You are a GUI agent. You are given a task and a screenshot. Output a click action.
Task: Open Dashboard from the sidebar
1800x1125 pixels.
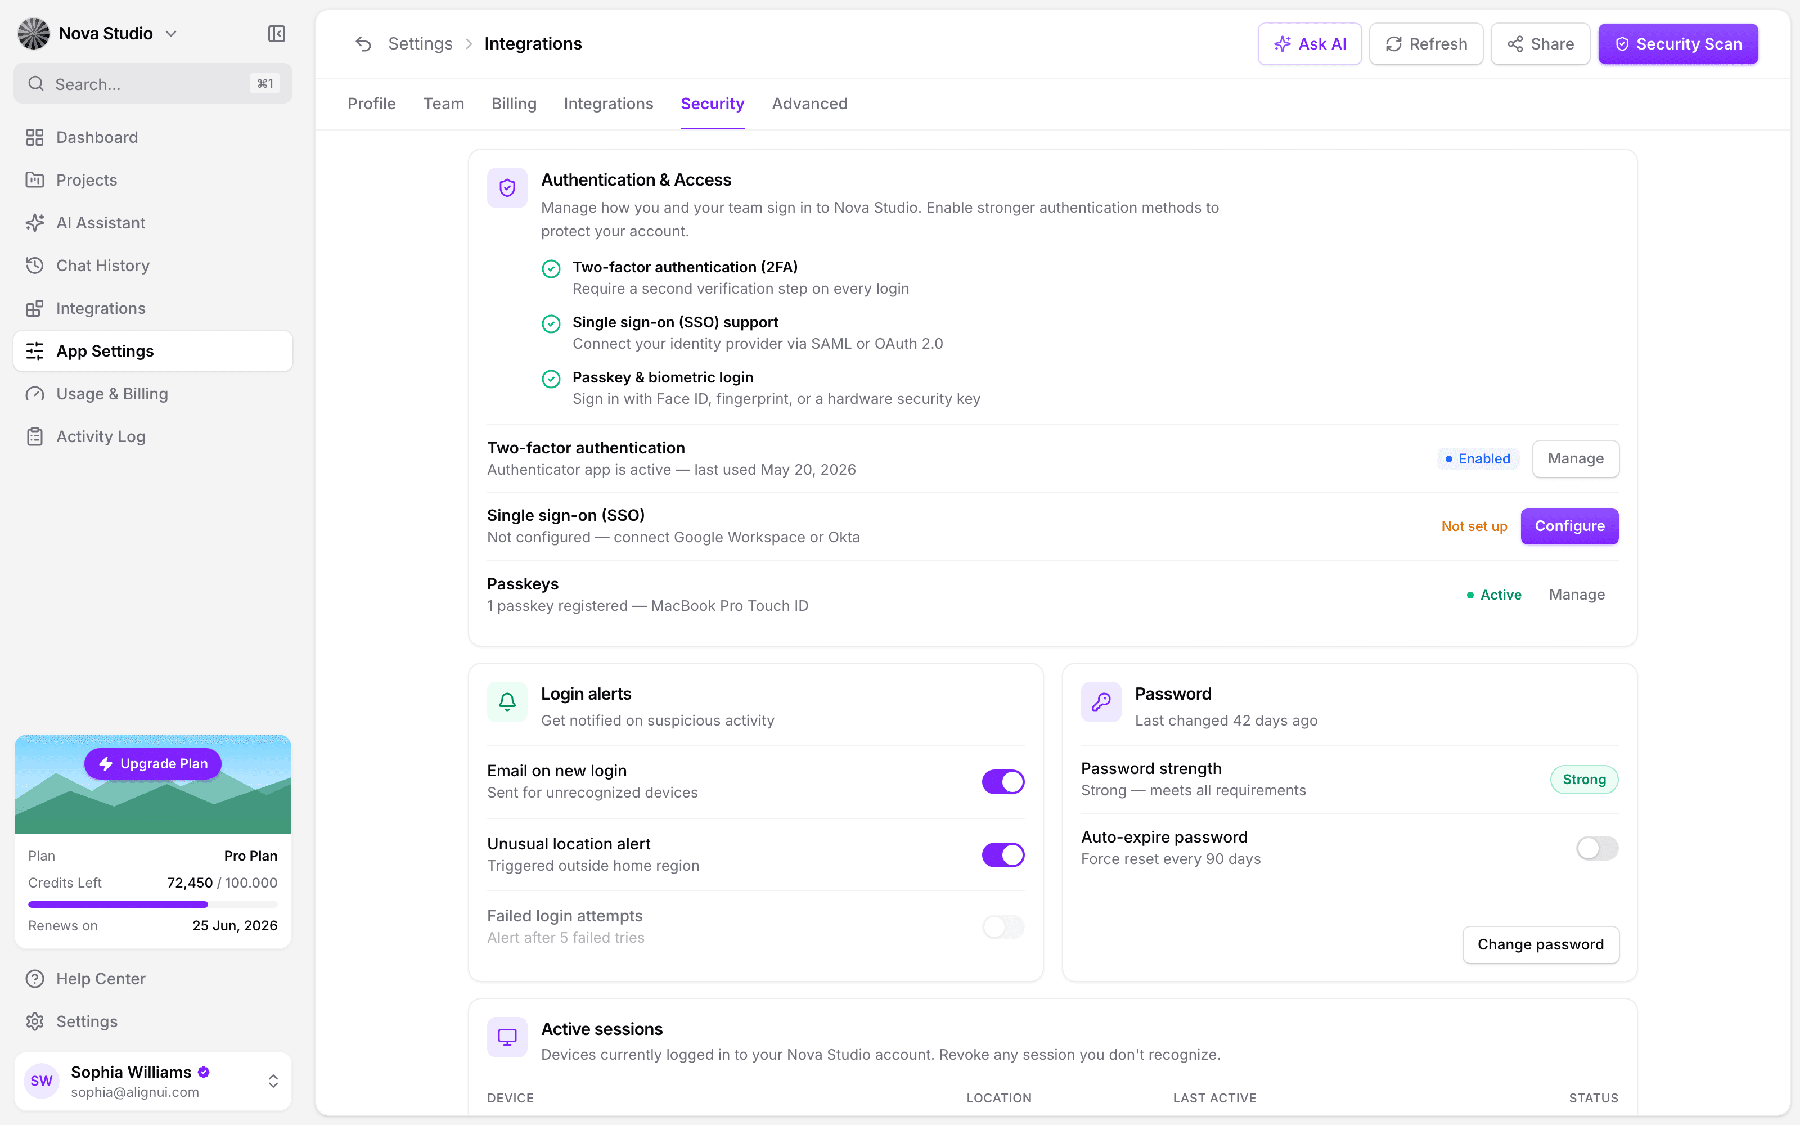[x=153, y=137]
